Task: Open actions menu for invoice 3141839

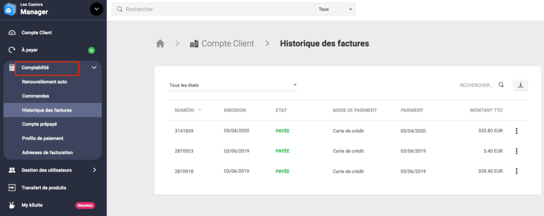Action: [516, 131]
